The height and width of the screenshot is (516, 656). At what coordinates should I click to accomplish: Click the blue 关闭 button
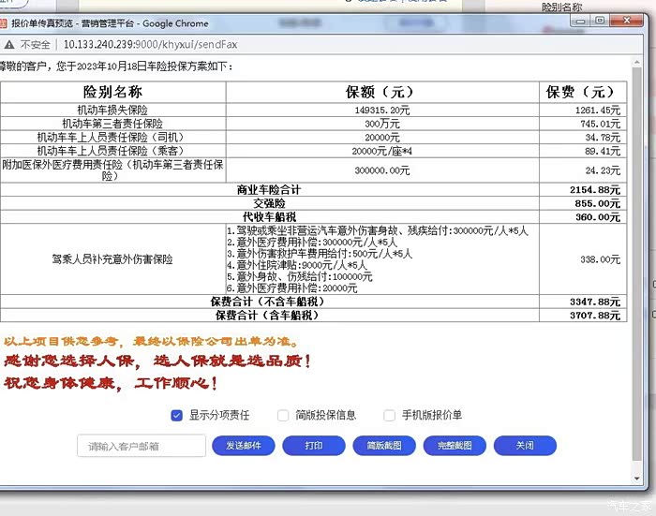(525, 446)
